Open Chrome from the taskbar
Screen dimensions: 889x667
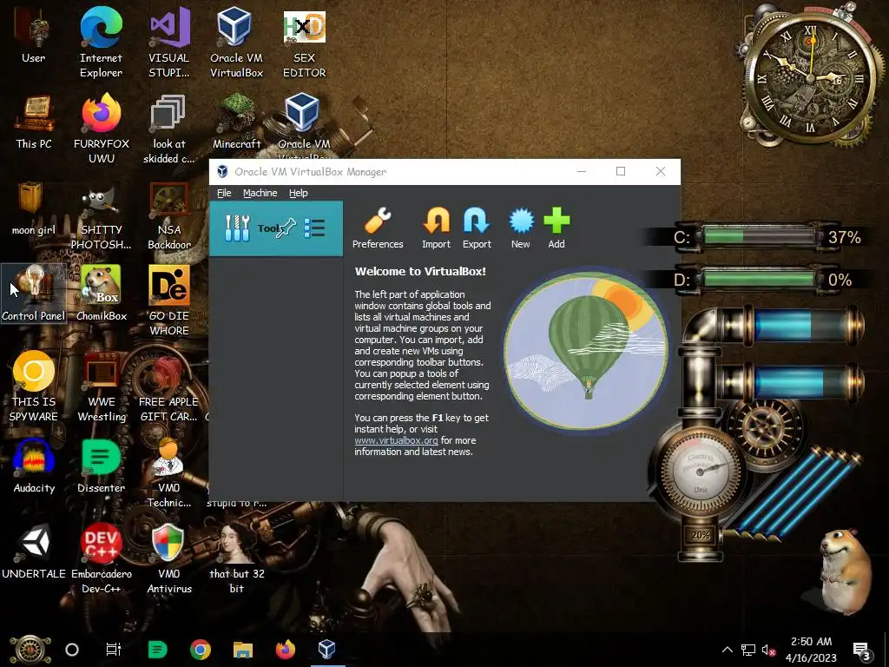point(201,650)
